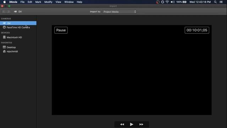This screenshot has width=227, height=128.
Task: Click the green zoom window button
Action: (9, 6)
